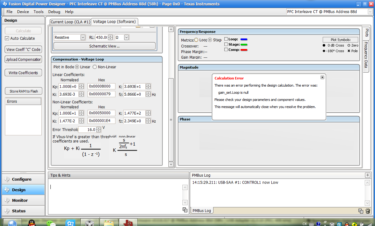Image resolution: width=375 pixels, height=226 pixels.
Task: Copy Tips & Hints text icon
Action: click(x=185, y=210)
